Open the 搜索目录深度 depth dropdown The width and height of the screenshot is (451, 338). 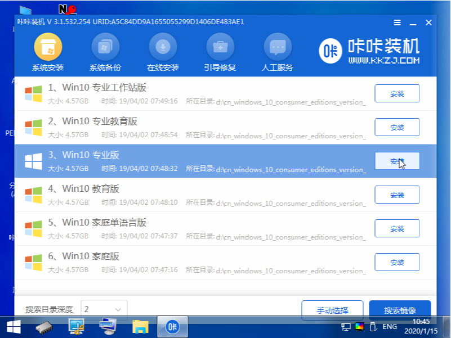104,308
